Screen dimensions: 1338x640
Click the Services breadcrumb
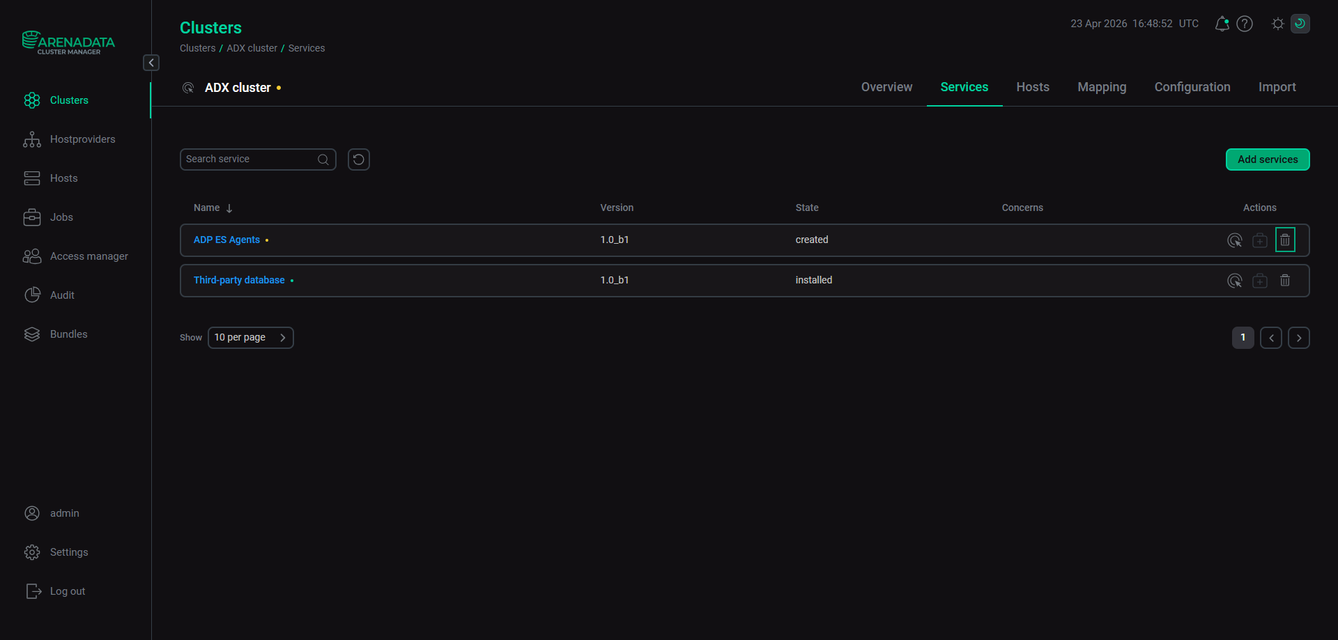307,48
